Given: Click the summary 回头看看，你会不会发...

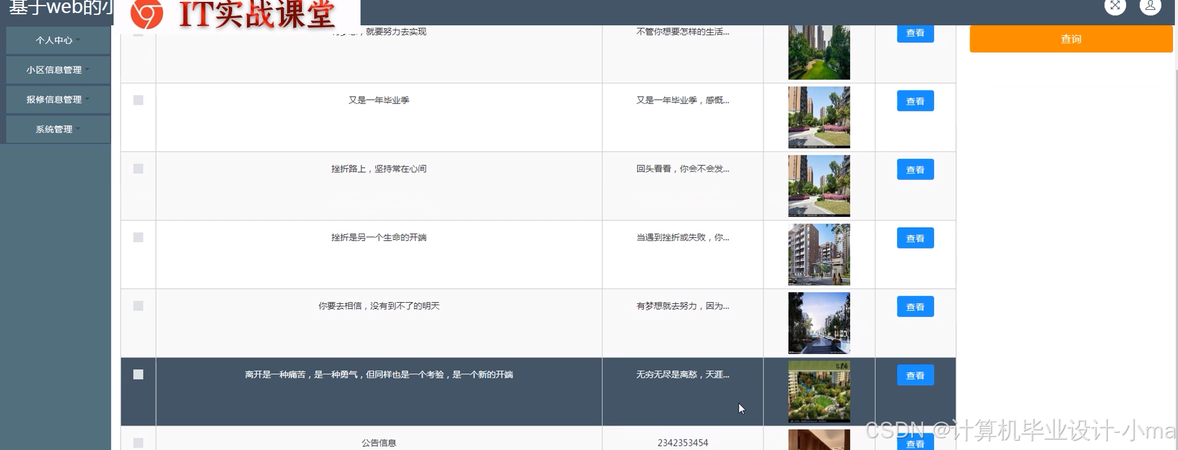Looking at the screenshot, I should pos(683,168).
